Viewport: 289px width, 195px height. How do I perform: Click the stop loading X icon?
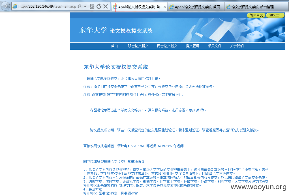tap(105, 6)
